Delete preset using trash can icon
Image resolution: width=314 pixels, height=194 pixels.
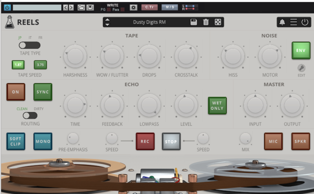[206, 22]
